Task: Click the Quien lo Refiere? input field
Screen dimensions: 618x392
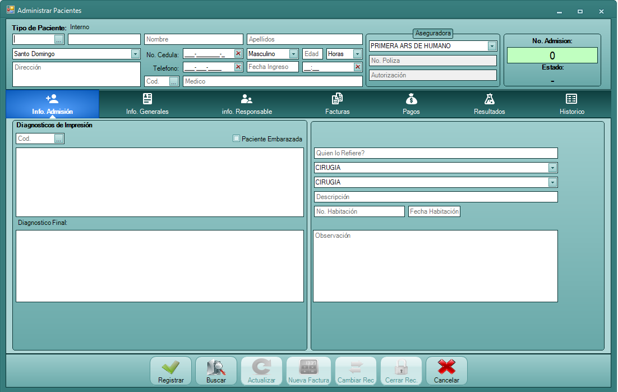Action: 436,153
